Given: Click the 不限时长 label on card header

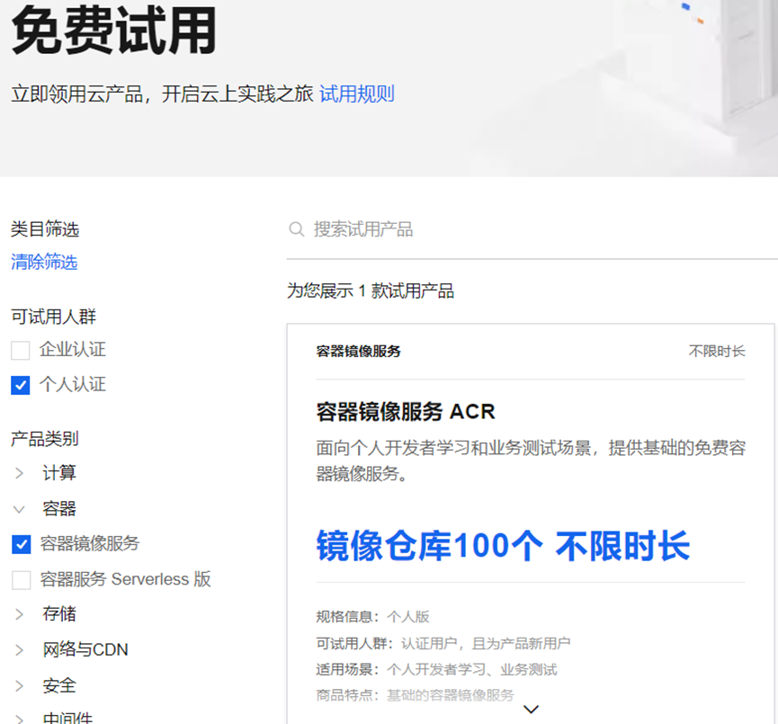Looking at the screenshot, I should tap(717, 351).
